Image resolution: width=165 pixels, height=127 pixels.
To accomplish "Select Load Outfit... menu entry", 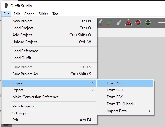I will [50, 58].
